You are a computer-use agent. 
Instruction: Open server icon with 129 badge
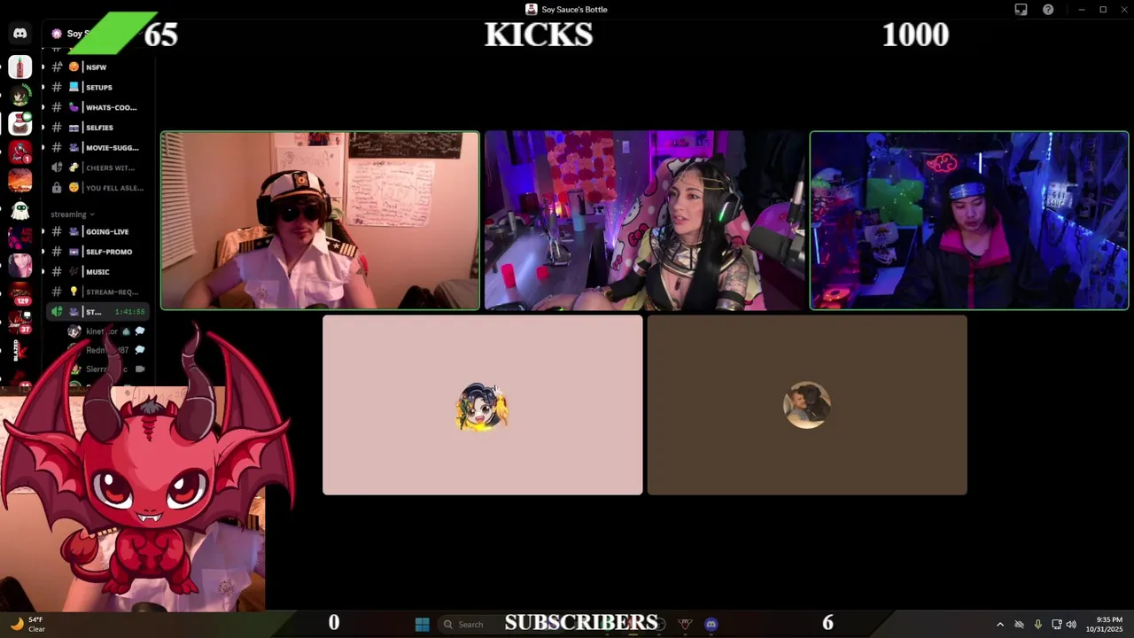(19, 294)
